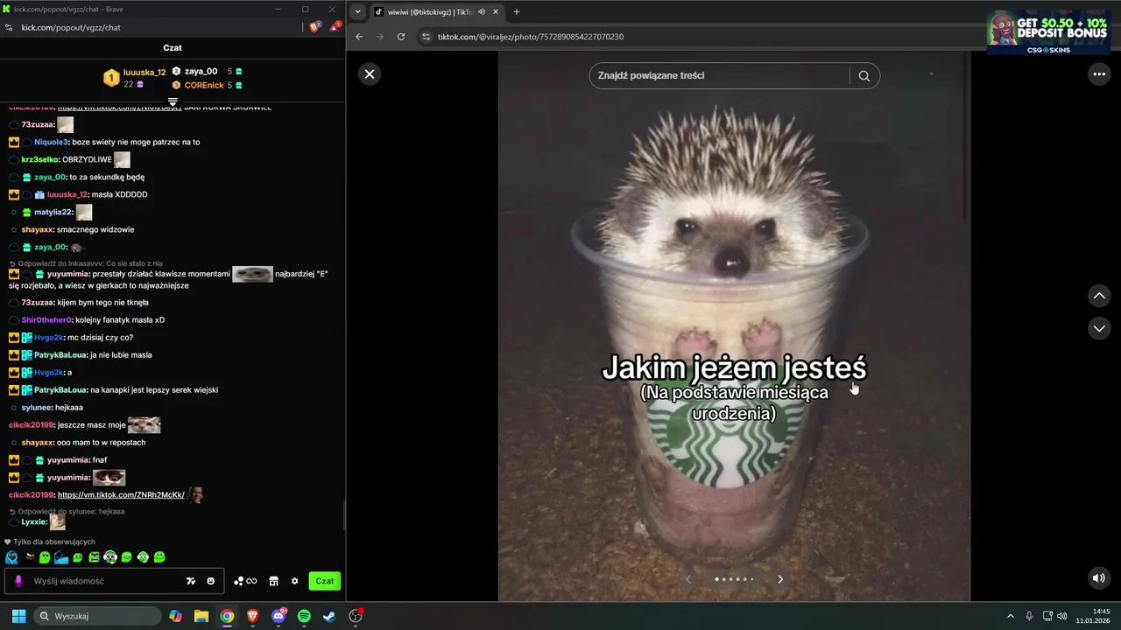This screenshot has width=1121, height=630.
Task: Open the microphone icon in message box
Action: click(x=18, y=581)
